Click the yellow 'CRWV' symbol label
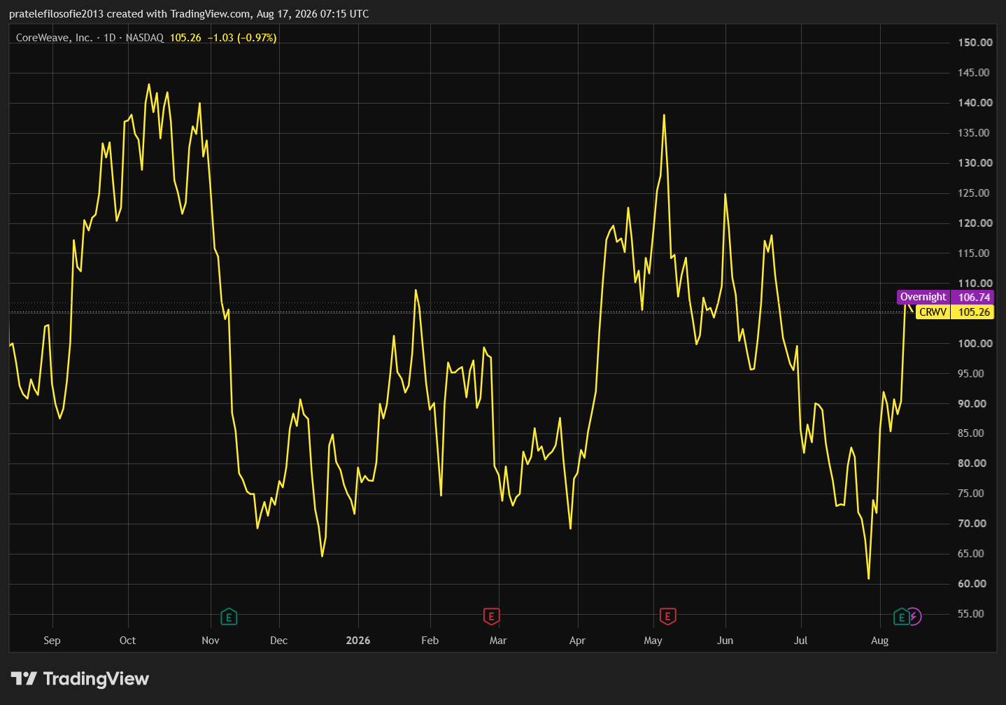 [933, 312]
